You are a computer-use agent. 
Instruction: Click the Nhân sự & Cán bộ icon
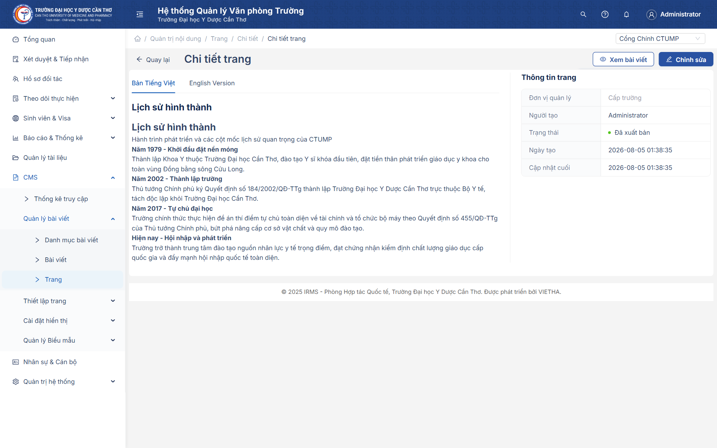(15, 362)
